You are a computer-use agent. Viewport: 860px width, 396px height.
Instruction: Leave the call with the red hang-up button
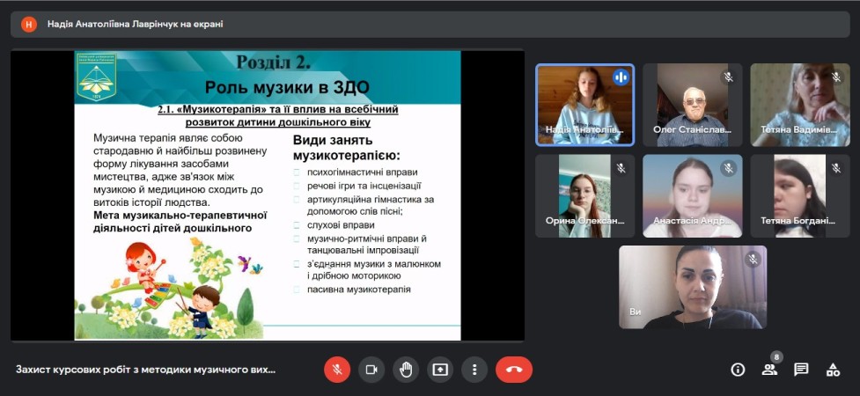(x=514, y=370)
